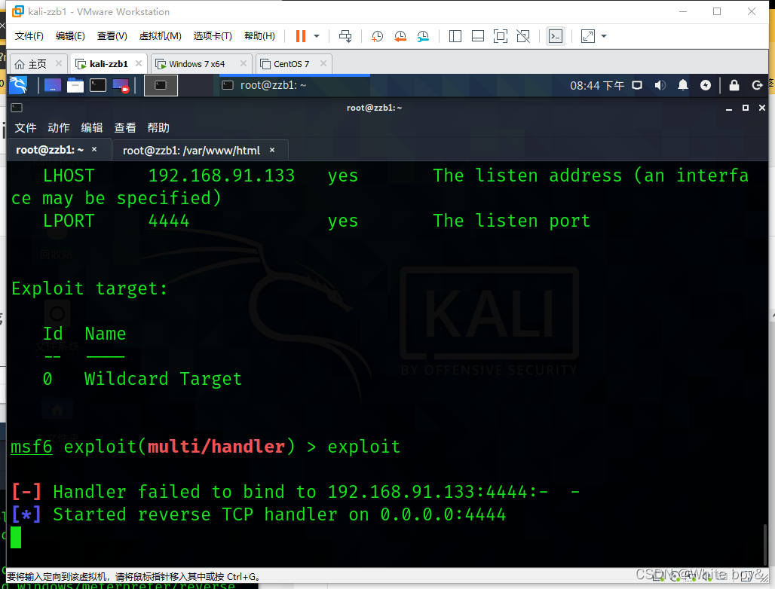775x589 pixels.
Task: Open the console view icon
Action: (x=556, y=36)
